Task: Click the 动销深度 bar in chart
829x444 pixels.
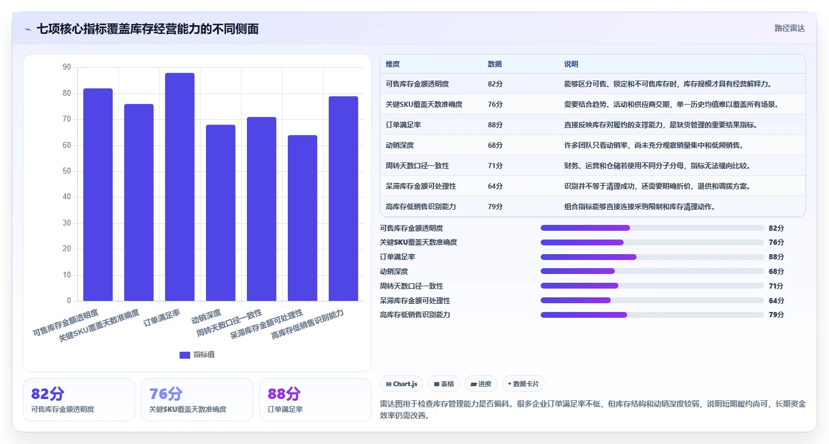Action: point(221,213)
